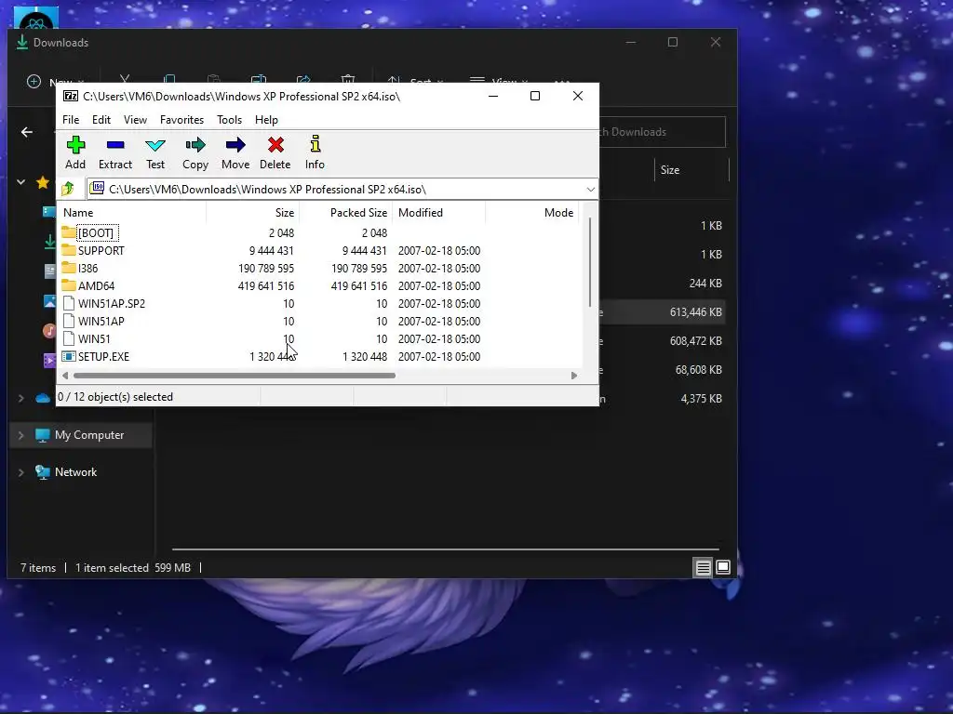953x714 pixels.
Task: Go back in the Downloads Explorer window
Action: coord(27,132)
